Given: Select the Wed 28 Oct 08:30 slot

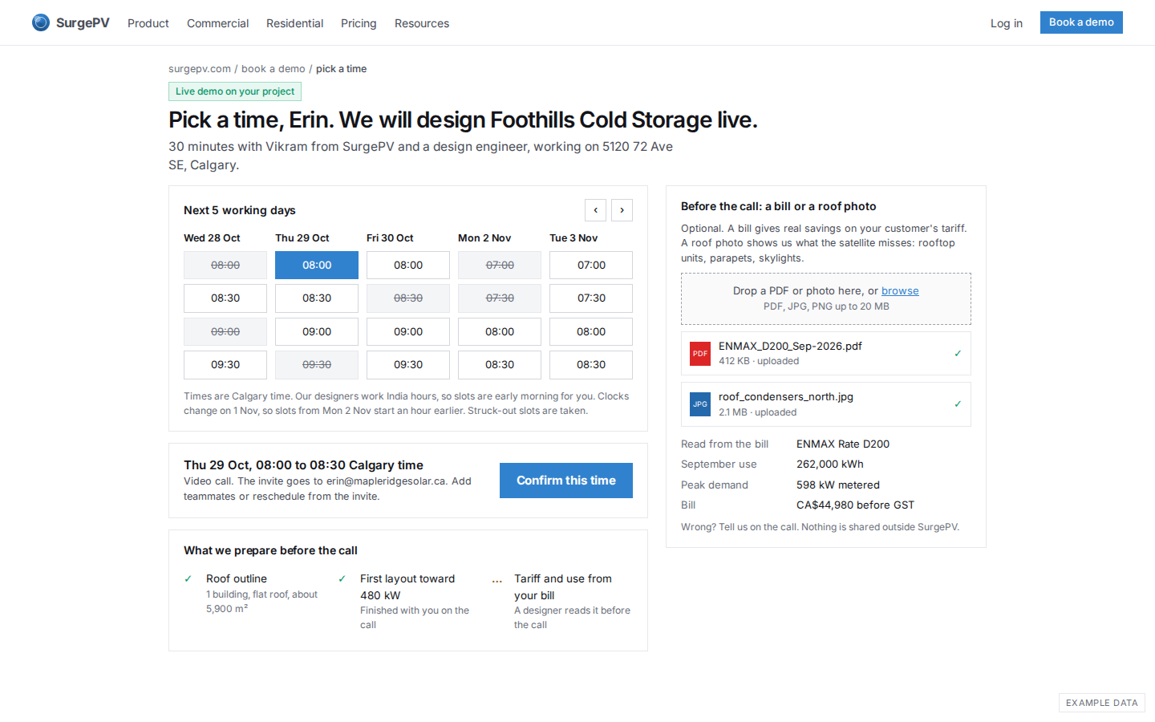Looking at the screenshot, I should coord(225,298).
